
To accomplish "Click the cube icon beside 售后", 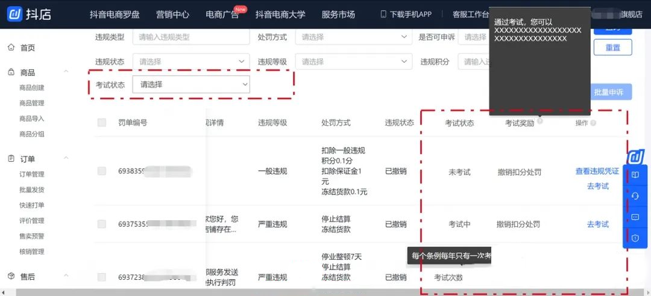I will 11,276.
